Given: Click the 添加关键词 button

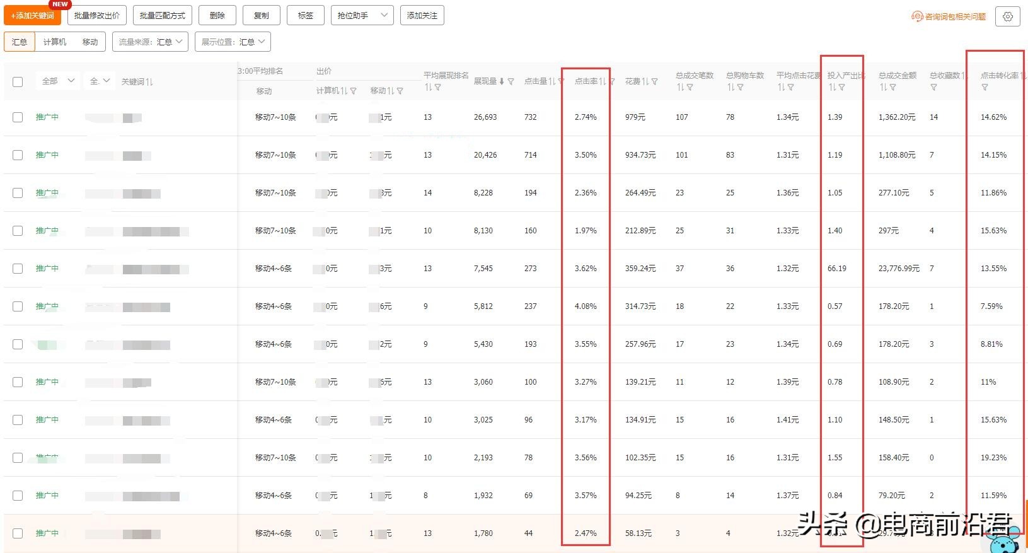Looking at the screenshot, I should click(32, 15).
